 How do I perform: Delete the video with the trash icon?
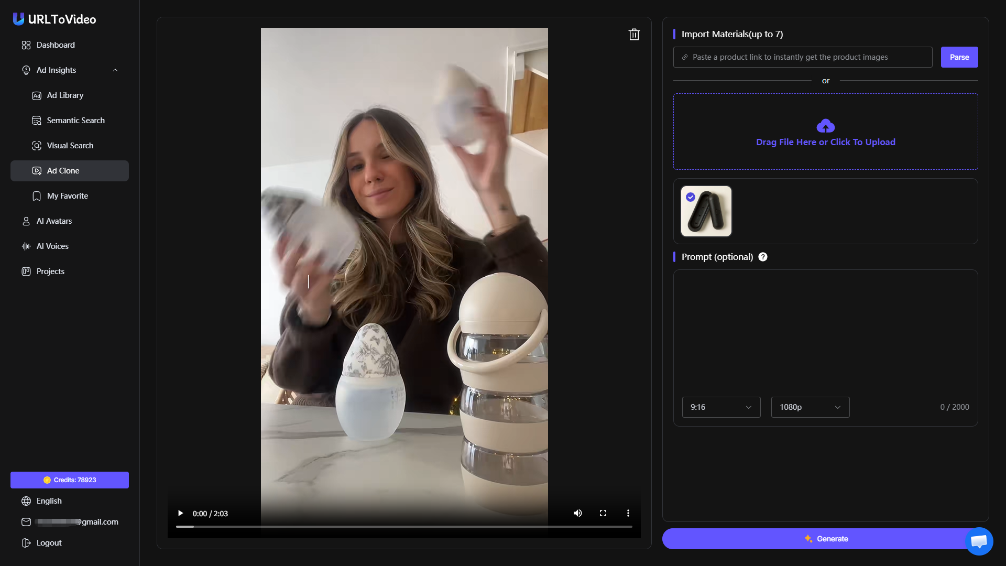pos(634,35)
